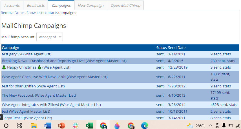Click the Status column header
This screenshot has width=241, height=129.
pos(162,48)
